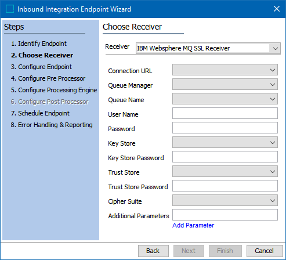Screen dimensions: 286x260
Task: Expand the Connection URL dropdown
Action: (225, 70)
